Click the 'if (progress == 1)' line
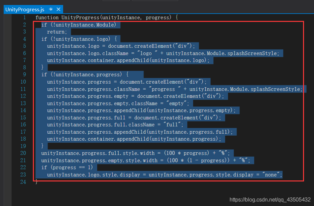The image size is (314, 206). 67,168
